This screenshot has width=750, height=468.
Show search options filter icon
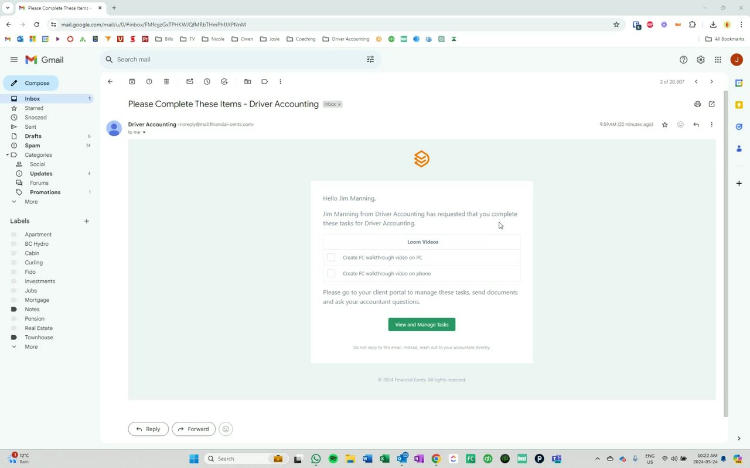tap(370, 59)
